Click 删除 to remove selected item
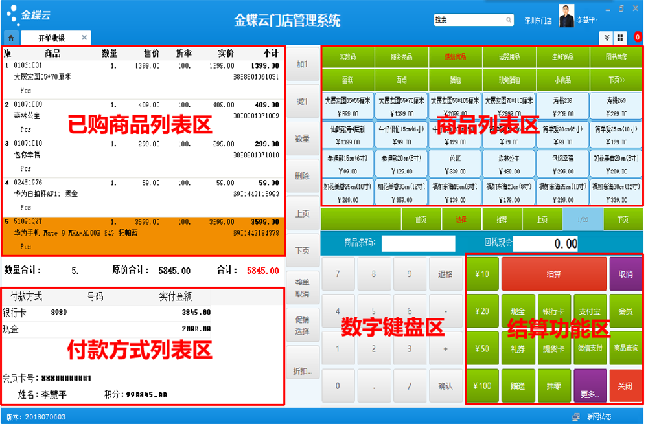 pyautogui.click(x=303, y=176)
